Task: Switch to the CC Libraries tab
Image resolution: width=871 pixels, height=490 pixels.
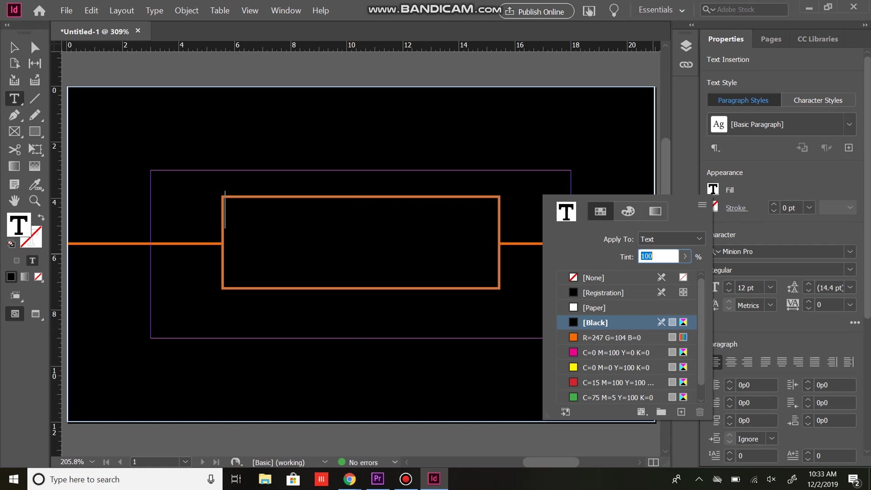Action: (818, 39)
